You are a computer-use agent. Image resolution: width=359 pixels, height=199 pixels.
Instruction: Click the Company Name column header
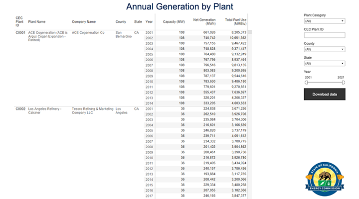[x=84, y=22]
